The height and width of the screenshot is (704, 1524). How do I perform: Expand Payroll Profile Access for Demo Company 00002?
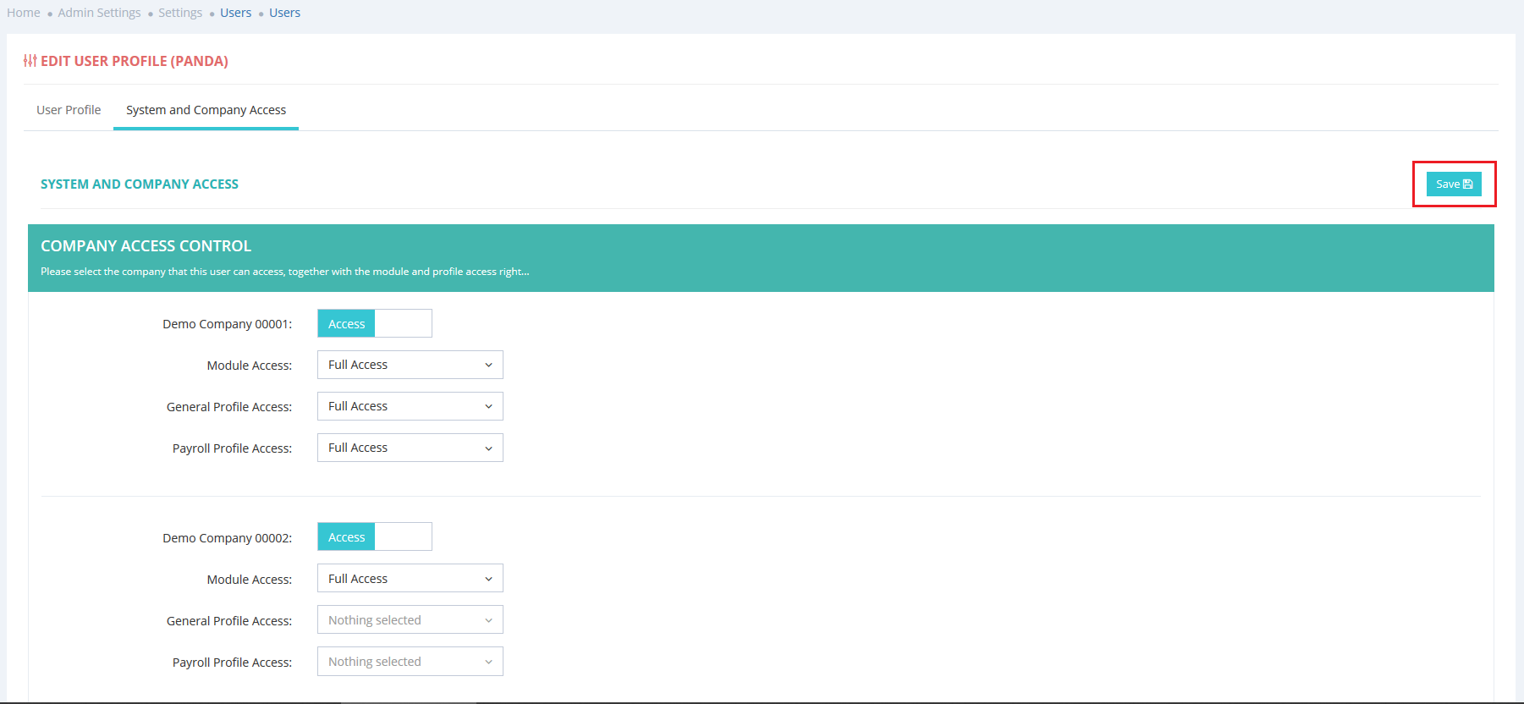(410, 662)
